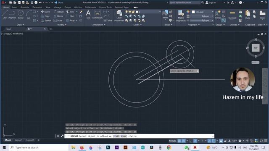Expand the Annotation panel
The width and height of the screenshot is (269, 151).
click(99, 25)
